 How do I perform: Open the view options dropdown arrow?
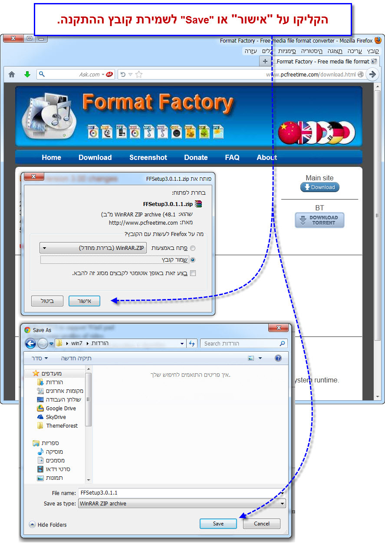click(x=260, y=358)
